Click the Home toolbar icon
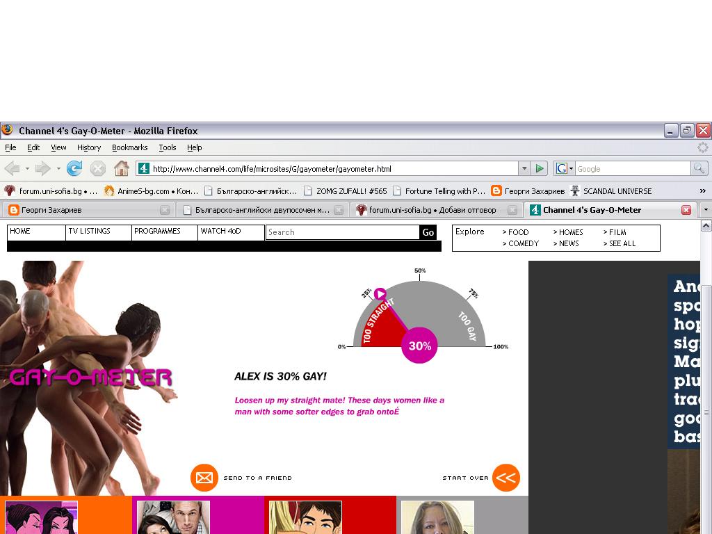 coord(122,168)
